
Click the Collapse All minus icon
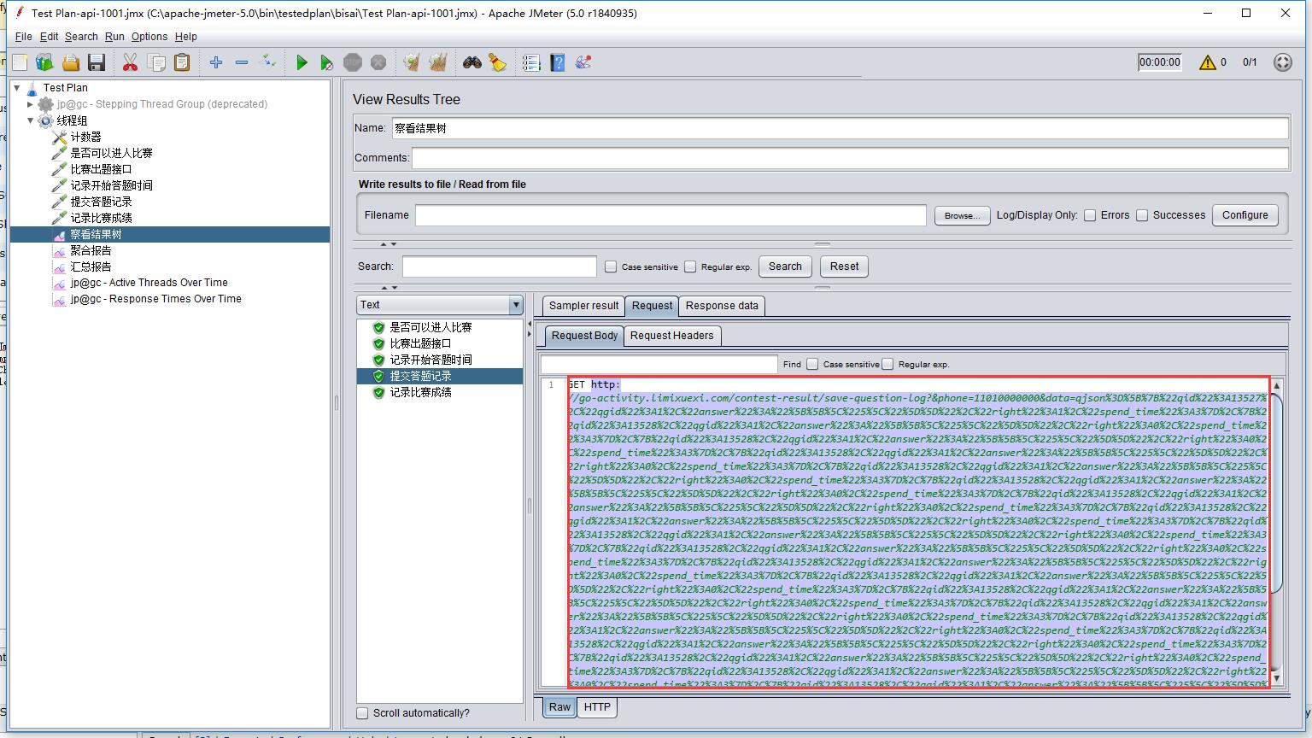click(x=242, y=62)
